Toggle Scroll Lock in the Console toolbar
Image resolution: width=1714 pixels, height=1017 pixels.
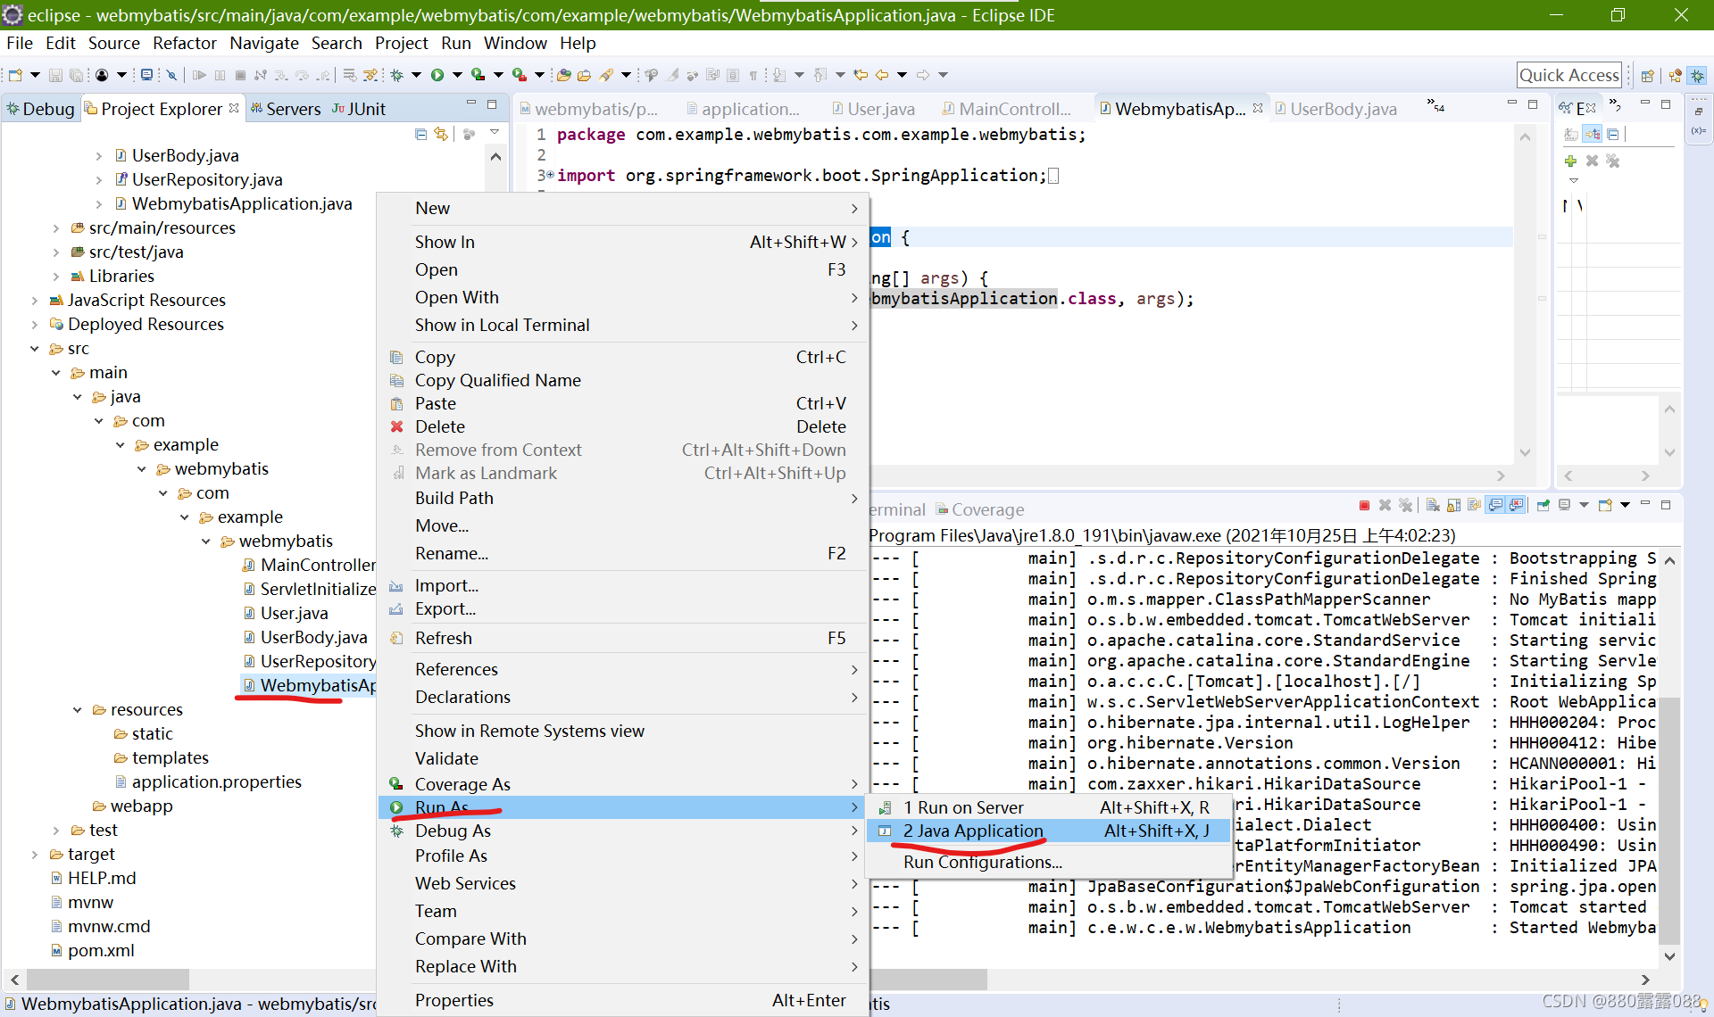click(1453, 506)
